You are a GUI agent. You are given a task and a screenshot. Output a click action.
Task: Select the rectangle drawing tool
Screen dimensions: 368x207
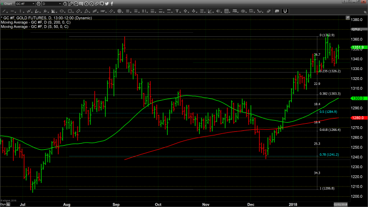pos(70,11)
